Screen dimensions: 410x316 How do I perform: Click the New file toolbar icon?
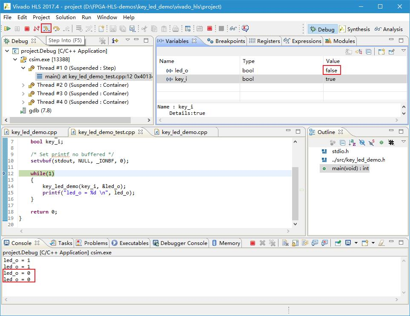tap(102, 28)
